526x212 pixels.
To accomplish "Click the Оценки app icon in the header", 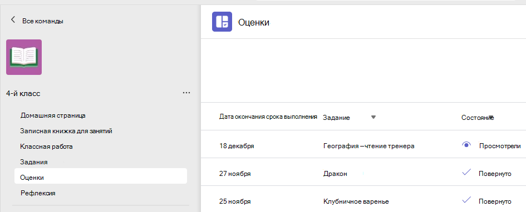I will coord(222,22).
